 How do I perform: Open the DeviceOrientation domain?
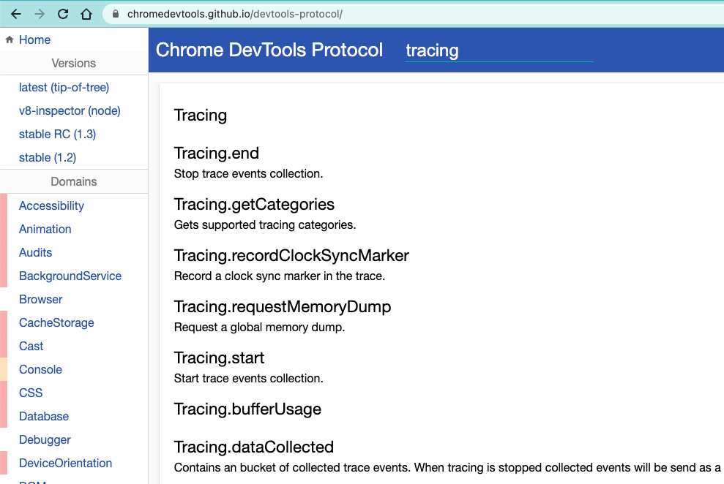coord(66,463)
